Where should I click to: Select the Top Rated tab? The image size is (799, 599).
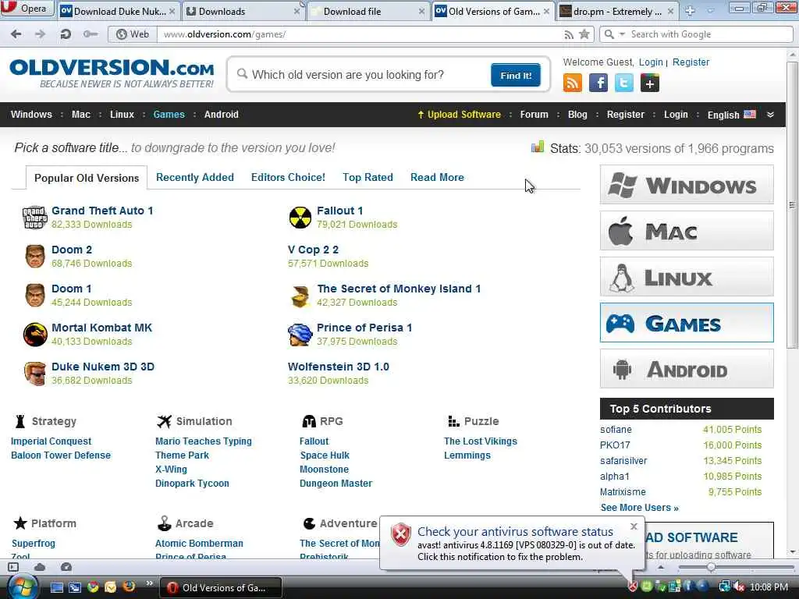368,177
